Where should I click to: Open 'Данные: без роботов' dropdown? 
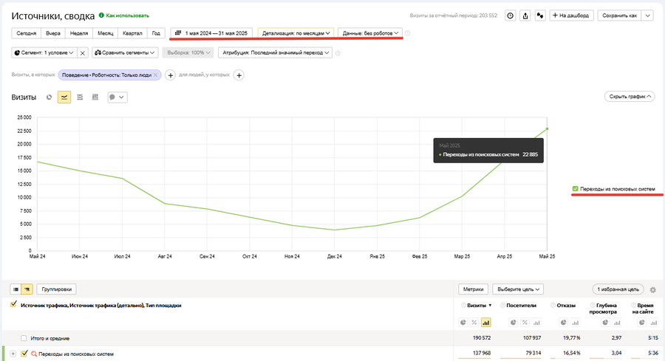click(x=370, y=33)
